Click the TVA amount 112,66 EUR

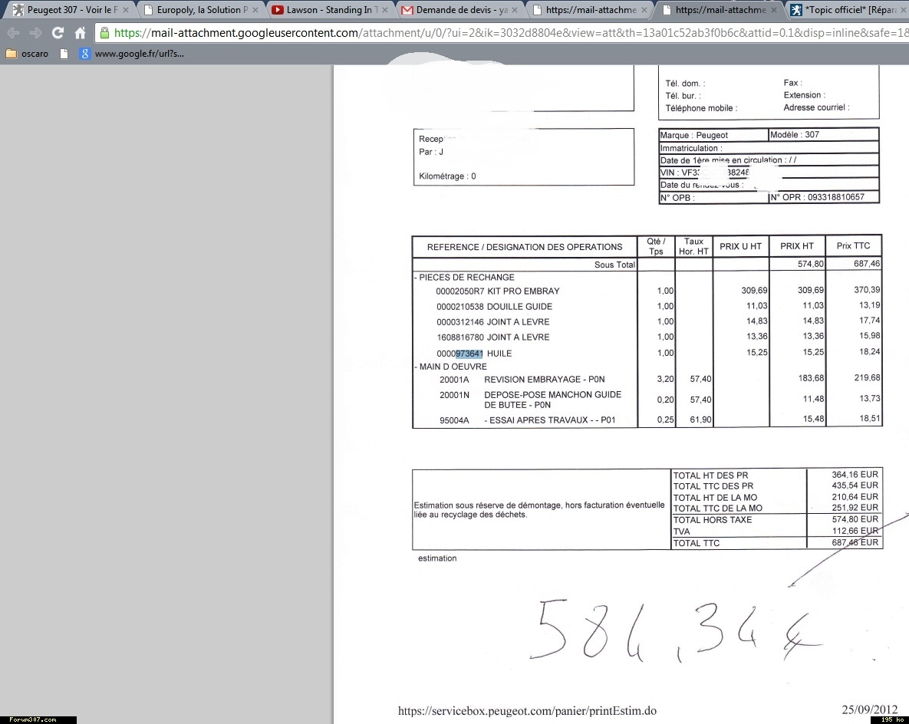coord(855,531)
